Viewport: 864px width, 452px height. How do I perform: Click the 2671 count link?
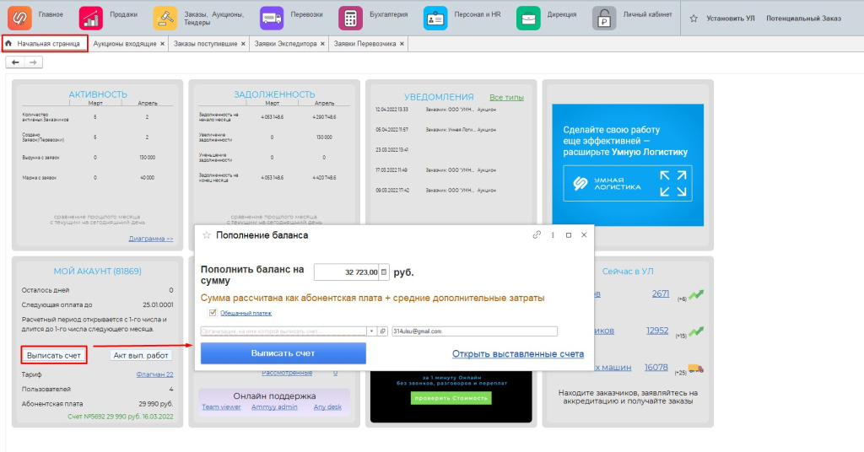(660, 294)
